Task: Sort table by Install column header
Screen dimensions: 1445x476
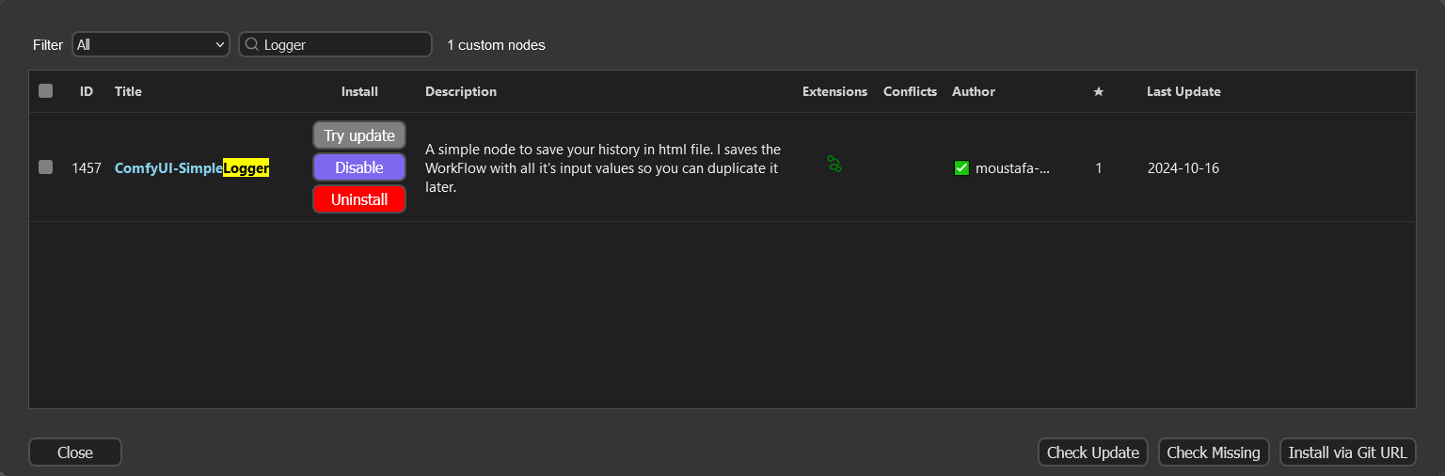Action: (x=359, y=91)
